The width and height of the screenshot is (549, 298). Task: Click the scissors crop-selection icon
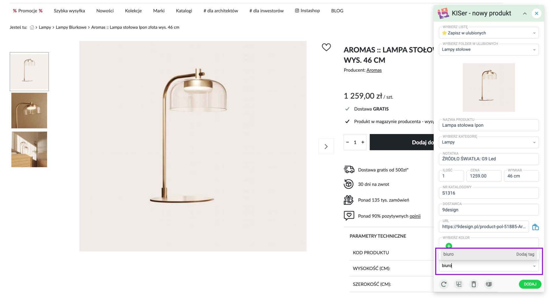(459, 284)
